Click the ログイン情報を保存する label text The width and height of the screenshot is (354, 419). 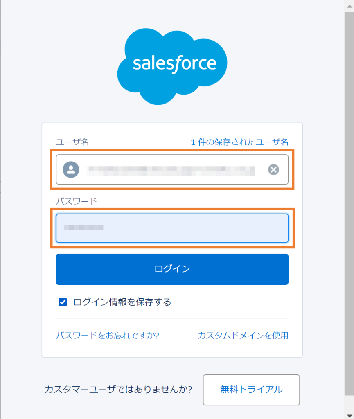click(x=122, y=302)
